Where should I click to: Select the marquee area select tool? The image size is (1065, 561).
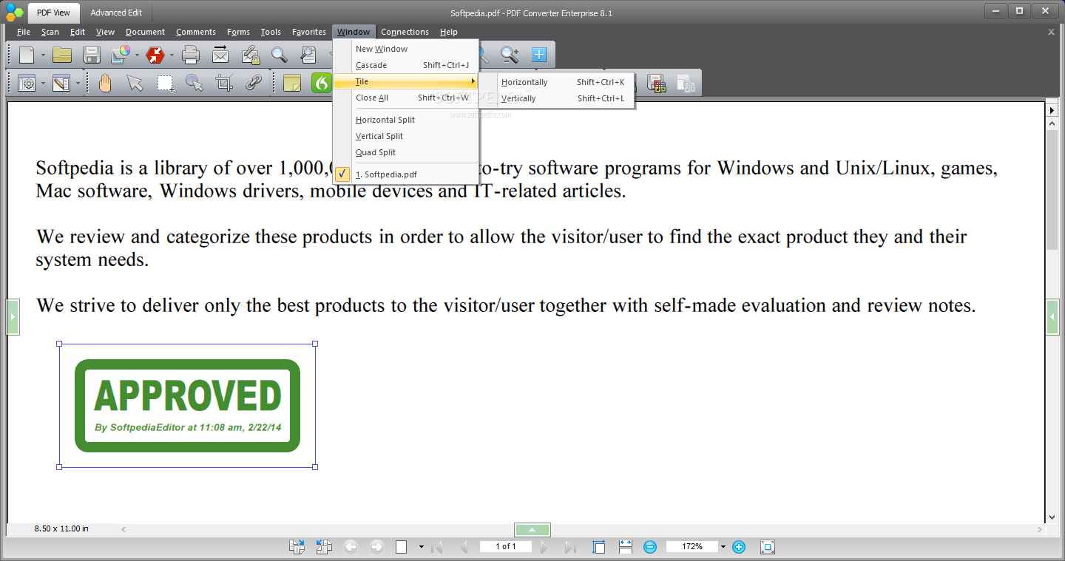coord(165,84)
